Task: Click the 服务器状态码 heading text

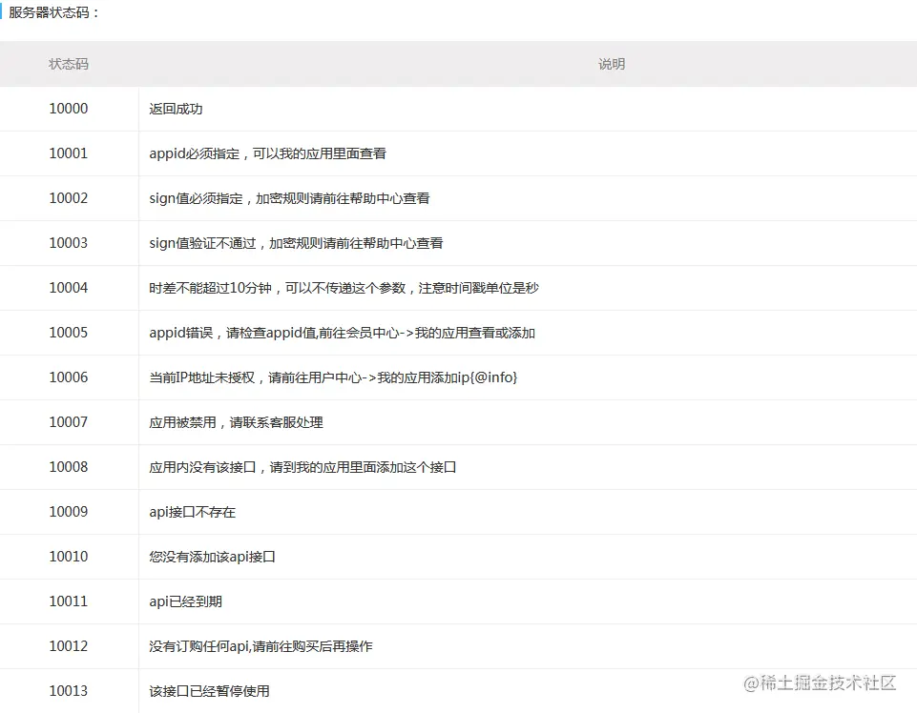Action: [x=54, y=12]
